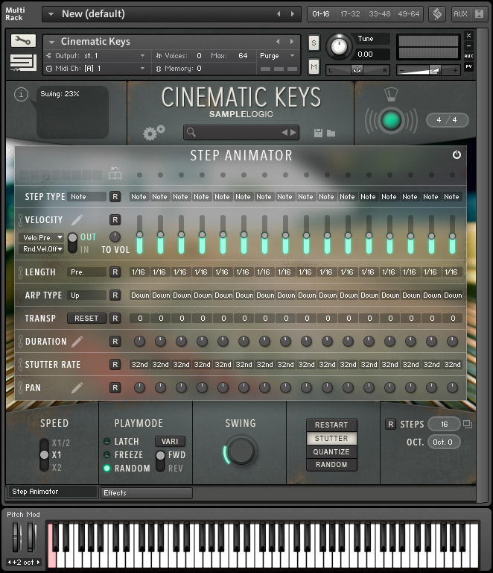Click the Steps 16 value field
This screenshot has height=573, width=493.
coord(444,424)
